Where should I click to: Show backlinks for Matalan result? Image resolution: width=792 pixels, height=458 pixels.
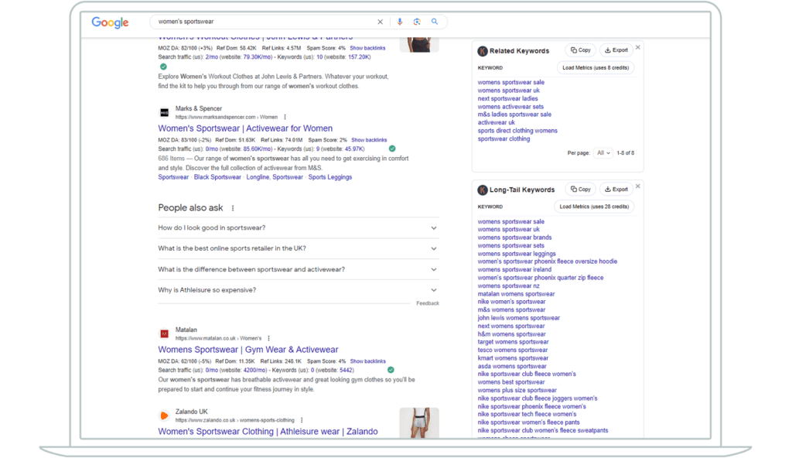tap(367, 361)
